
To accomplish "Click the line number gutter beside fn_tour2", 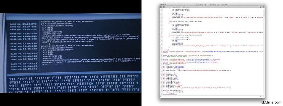I will [161, 22].
